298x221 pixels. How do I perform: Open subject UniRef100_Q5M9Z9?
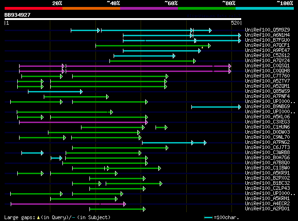[x=267, y=30]
